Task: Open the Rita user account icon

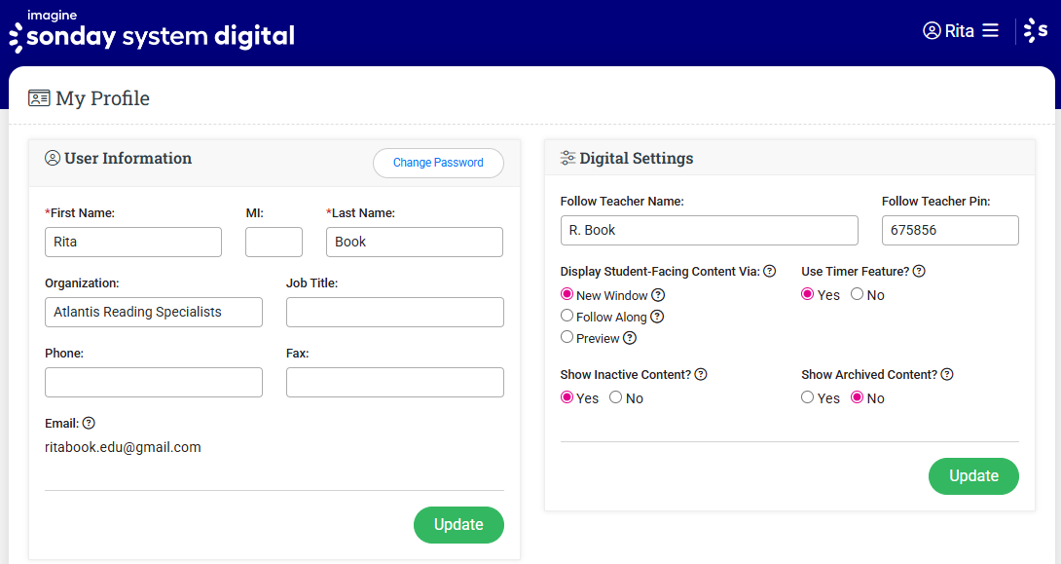Action: [x=932, y=31]
